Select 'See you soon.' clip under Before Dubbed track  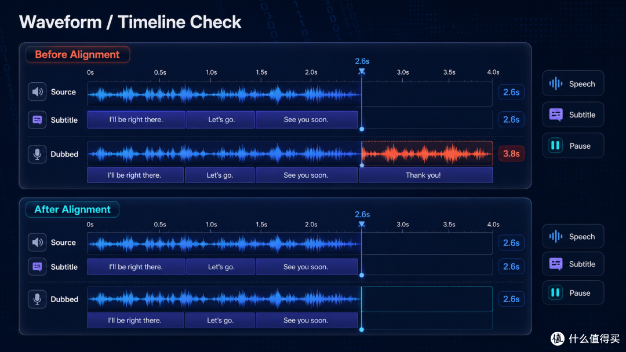click(307, 175)
